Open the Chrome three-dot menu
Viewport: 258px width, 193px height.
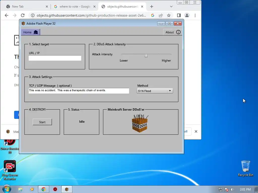click(x=195, y=15)
